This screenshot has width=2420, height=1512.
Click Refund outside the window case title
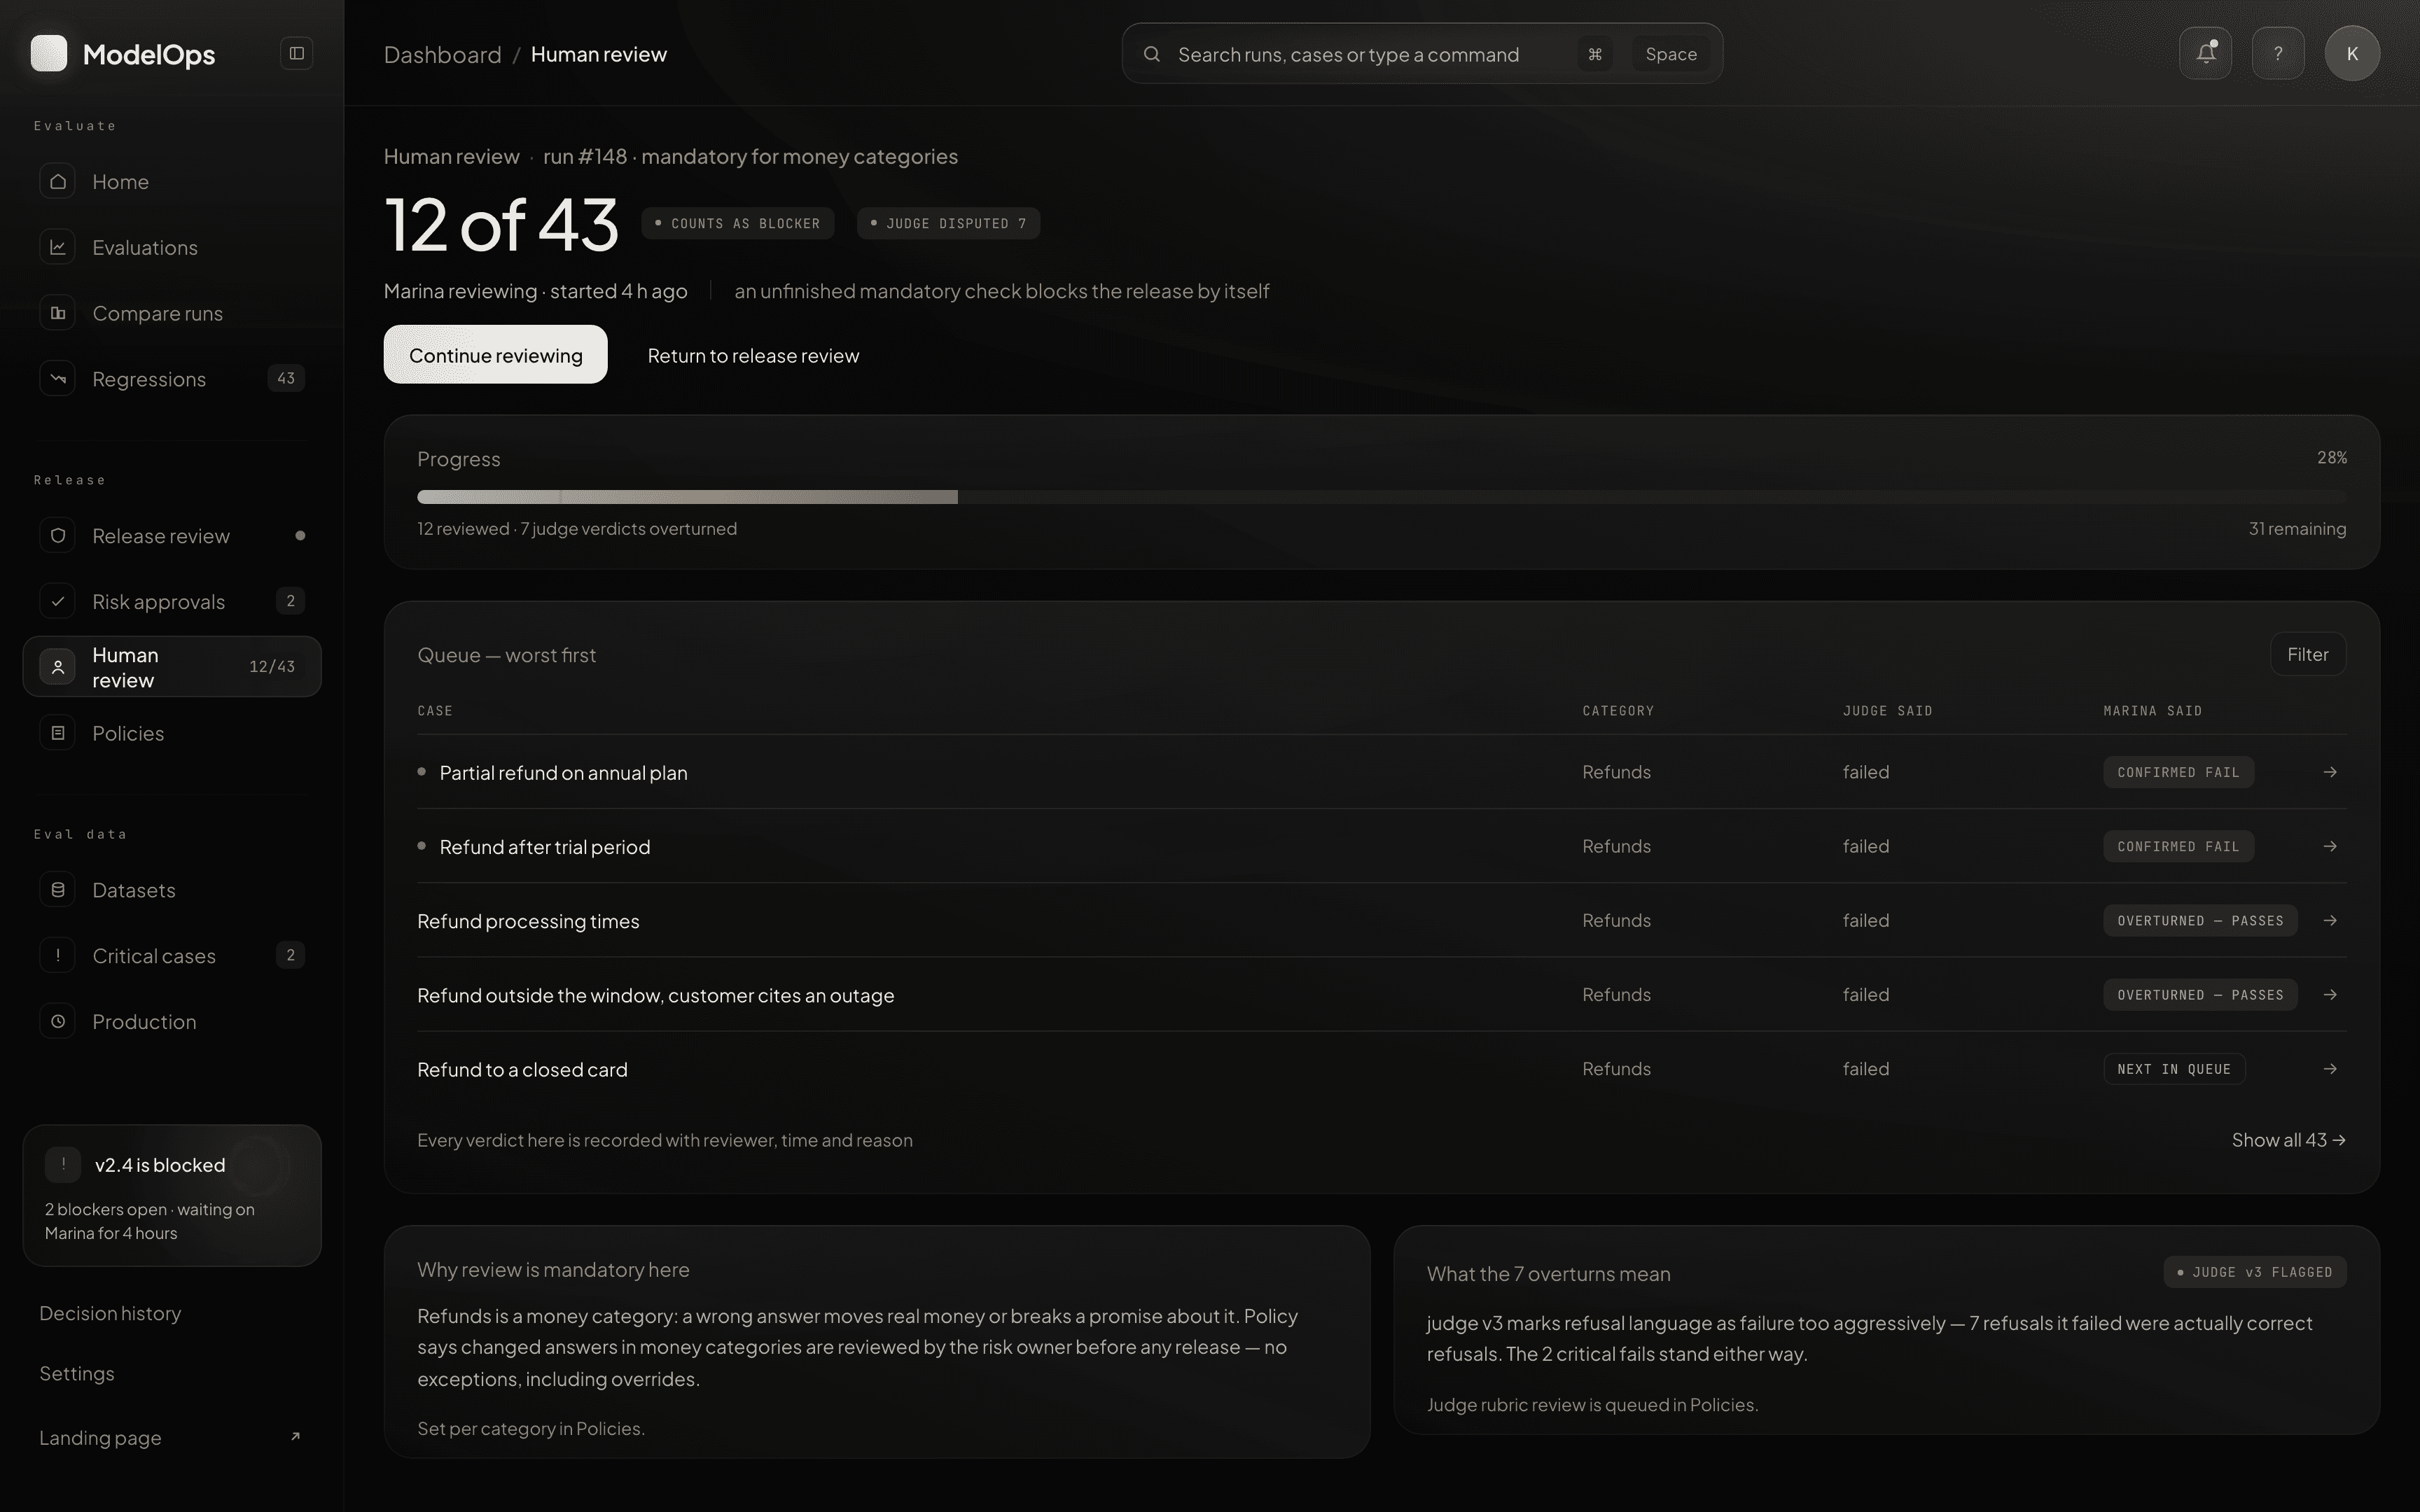(x=656, y=995)
